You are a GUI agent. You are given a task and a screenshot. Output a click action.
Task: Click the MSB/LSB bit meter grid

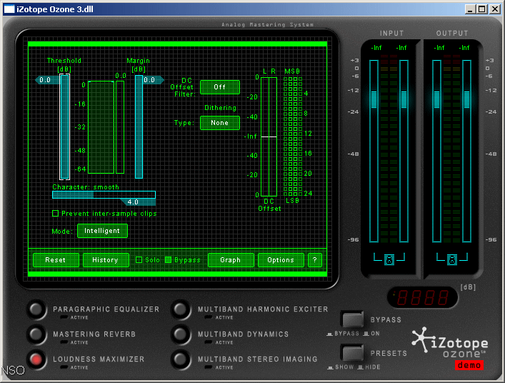coord(292,136)
